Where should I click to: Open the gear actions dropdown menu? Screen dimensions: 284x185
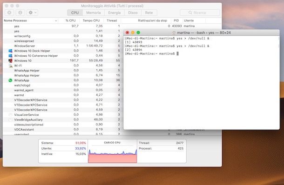coord(33,13)
